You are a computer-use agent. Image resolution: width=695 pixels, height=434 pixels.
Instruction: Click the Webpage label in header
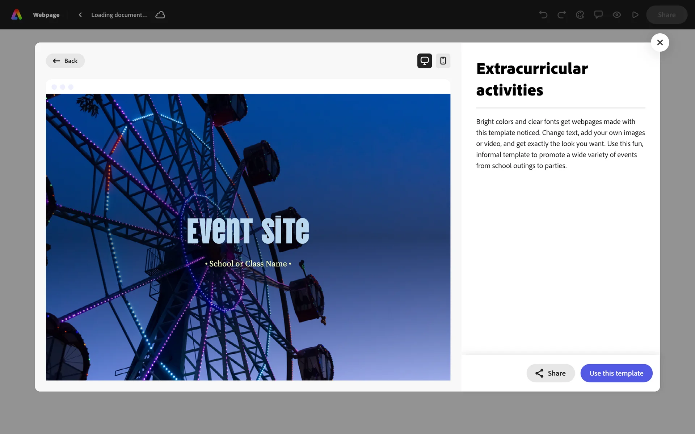point(46,15)
